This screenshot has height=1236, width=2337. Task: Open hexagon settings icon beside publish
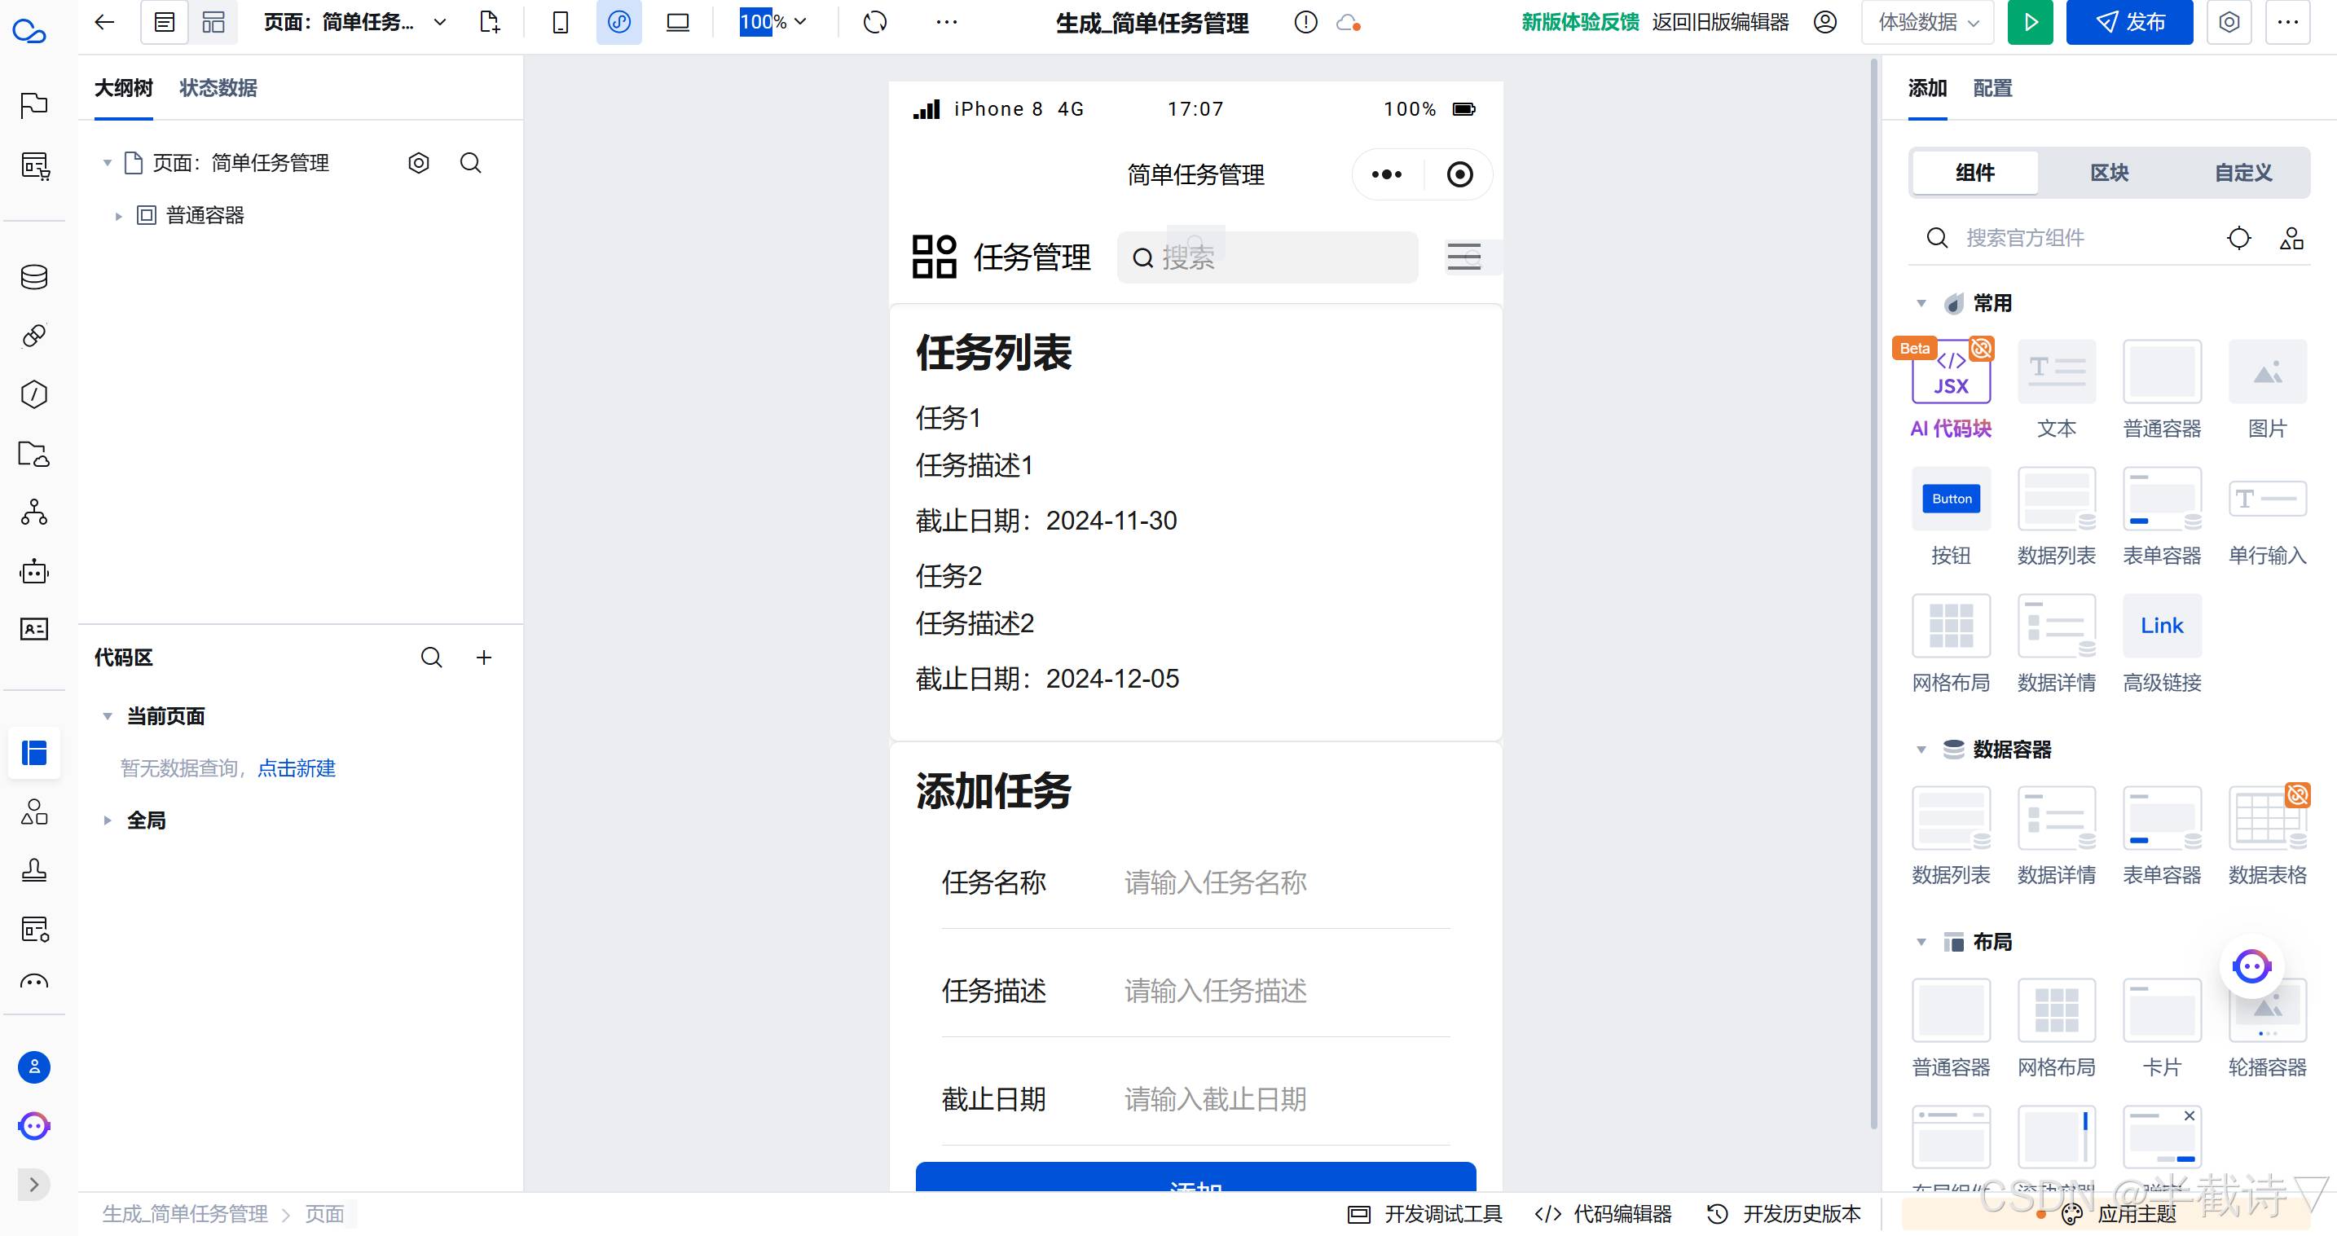pyautogui.click(x=2229, y=23)
